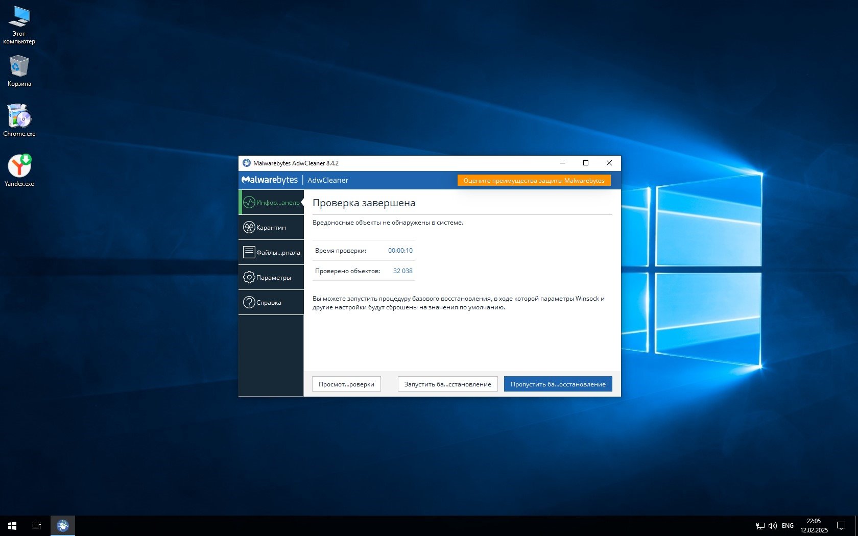
Task: Open Task View in the taskbar
Action: (x=37, y=526)
